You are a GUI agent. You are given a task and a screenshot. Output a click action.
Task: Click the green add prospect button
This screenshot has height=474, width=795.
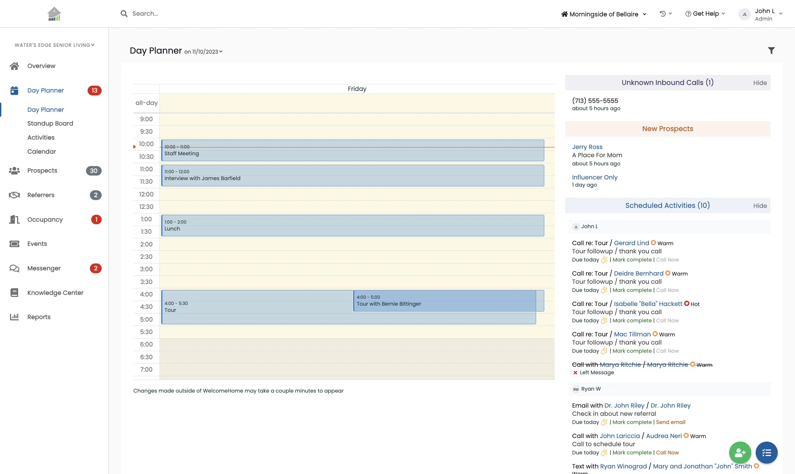pyautogui.click(x=740, y=452)
